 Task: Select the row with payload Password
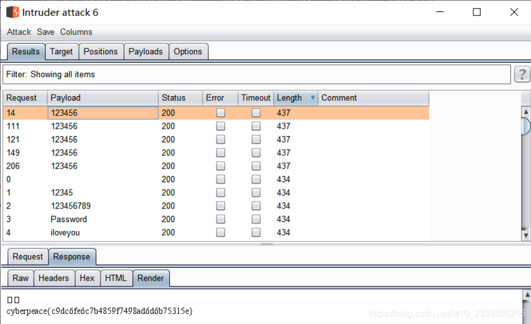[216, 219]
